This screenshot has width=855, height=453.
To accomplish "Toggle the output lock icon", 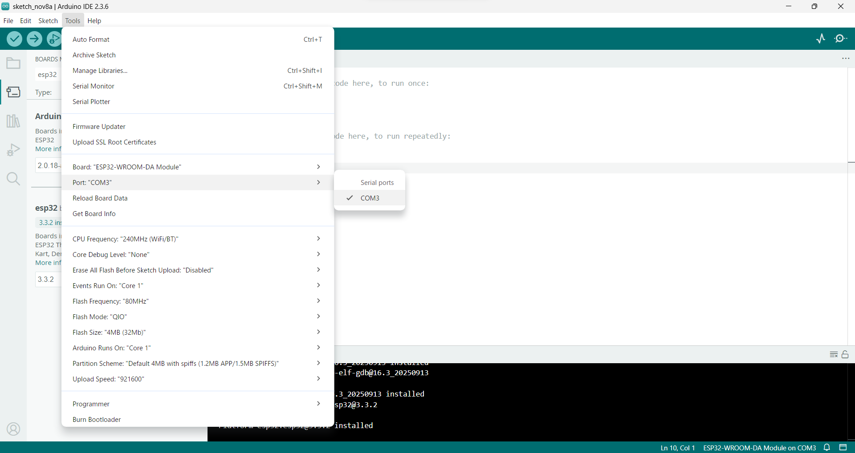I will click(x=845, y=354).
